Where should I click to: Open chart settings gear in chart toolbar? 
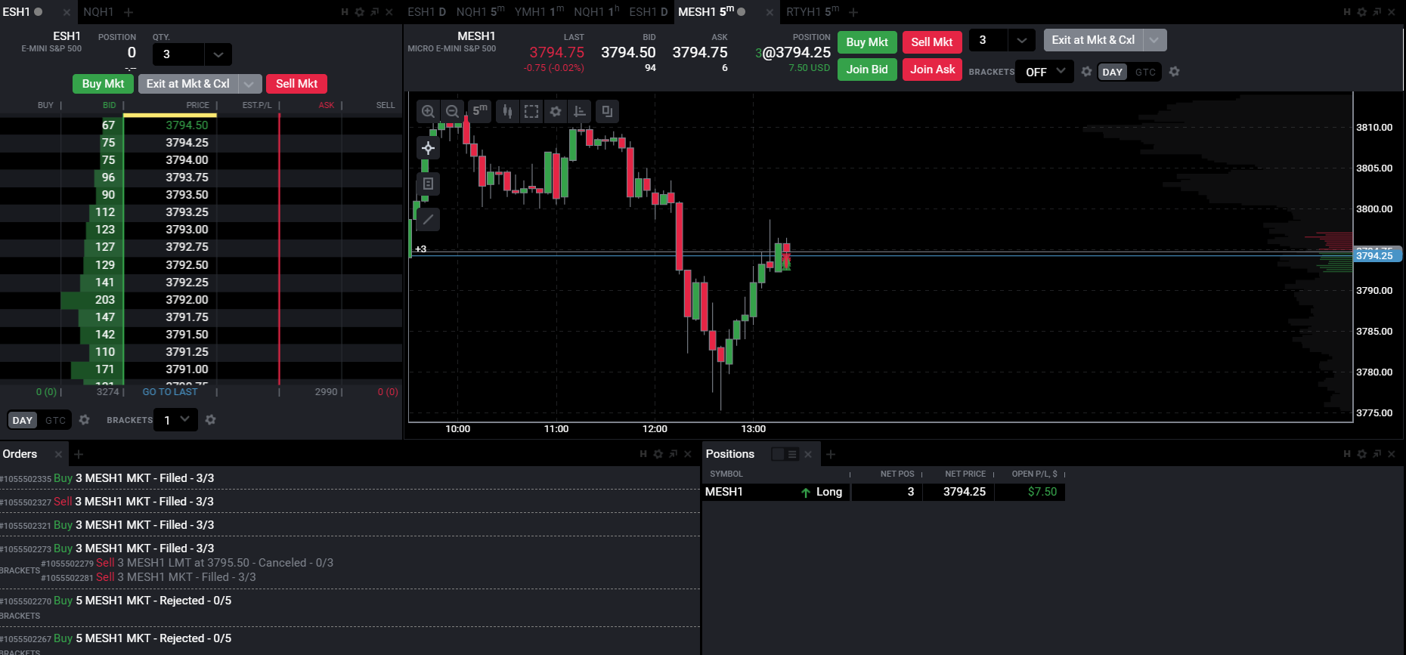tap(556, 111)
